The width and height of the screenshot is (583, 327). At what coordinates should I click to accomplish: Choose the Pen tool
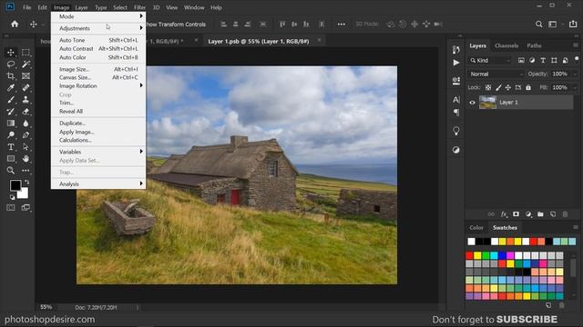pos(26,135)
